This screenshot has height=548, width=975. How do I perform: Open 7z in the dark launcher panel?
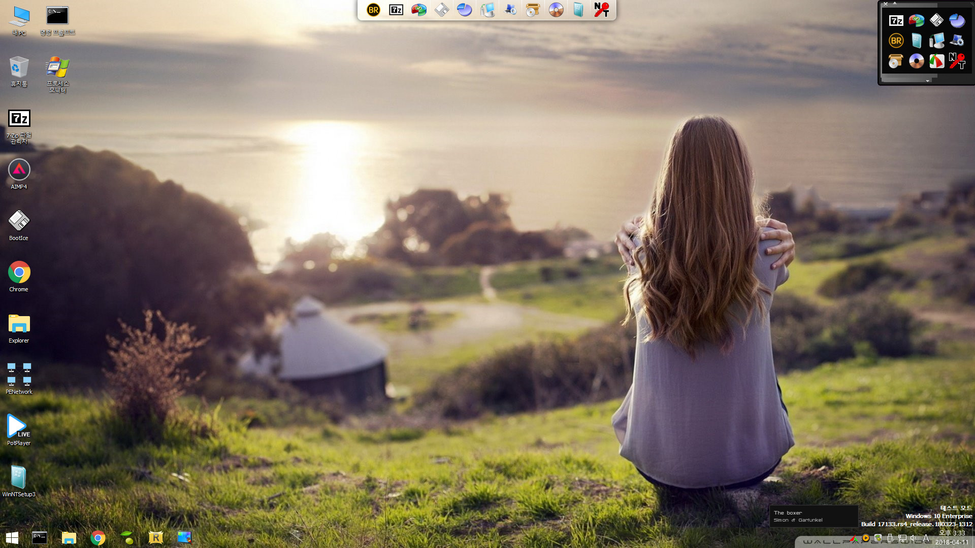coord(896,20)
